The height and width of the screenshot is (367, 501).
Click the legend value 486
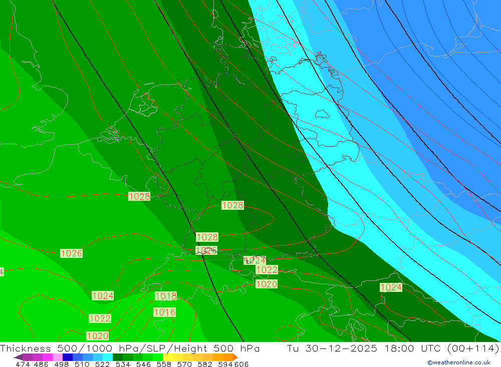41,364
